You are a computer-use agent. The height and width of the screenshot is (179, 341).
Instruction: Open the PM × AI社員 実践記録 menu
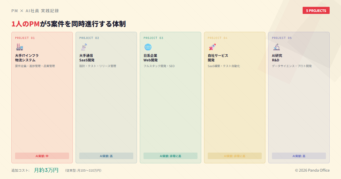(35, 11)
